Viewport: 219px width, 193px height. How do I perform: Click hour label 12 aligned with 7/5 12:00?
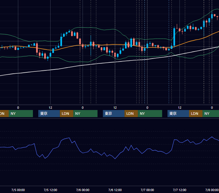tap(51, 108)
